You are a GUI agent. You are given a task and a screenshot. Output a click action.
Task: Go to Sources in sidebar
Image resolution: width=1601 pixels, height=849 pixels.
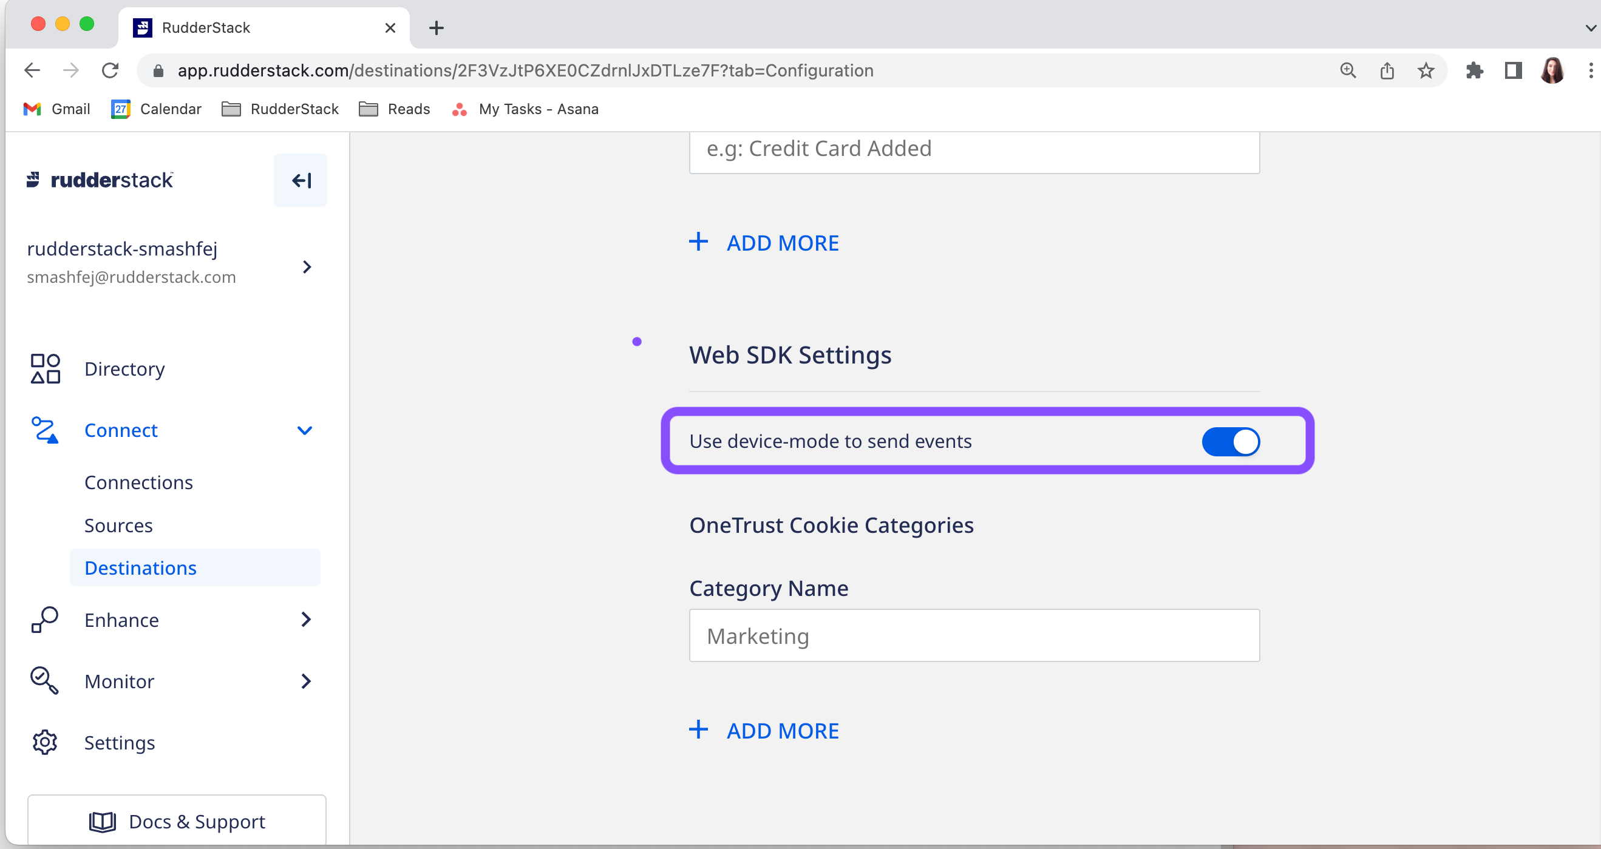point(118,526)
